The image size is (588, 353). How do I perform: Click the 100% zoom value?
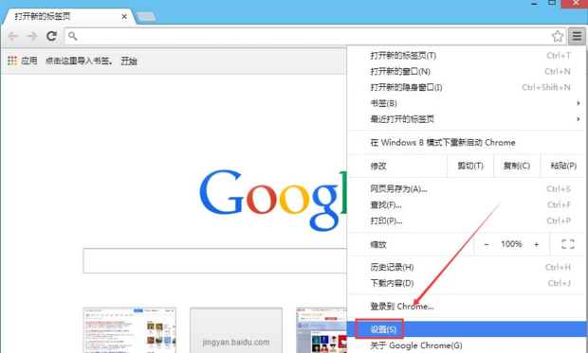click(511, 244)
